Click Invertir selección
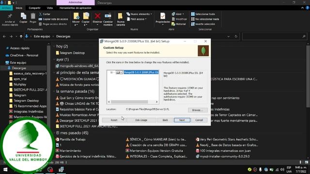This screenshot has width=310, height=174. (203, 24)
